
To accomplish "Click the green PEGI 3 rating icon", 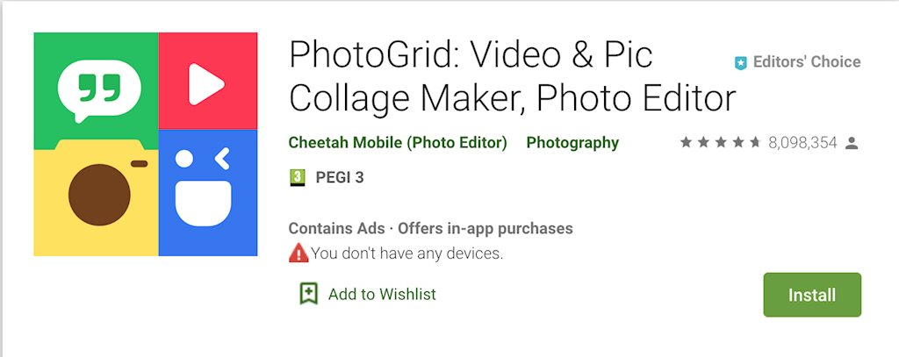I will pos(297,178).
